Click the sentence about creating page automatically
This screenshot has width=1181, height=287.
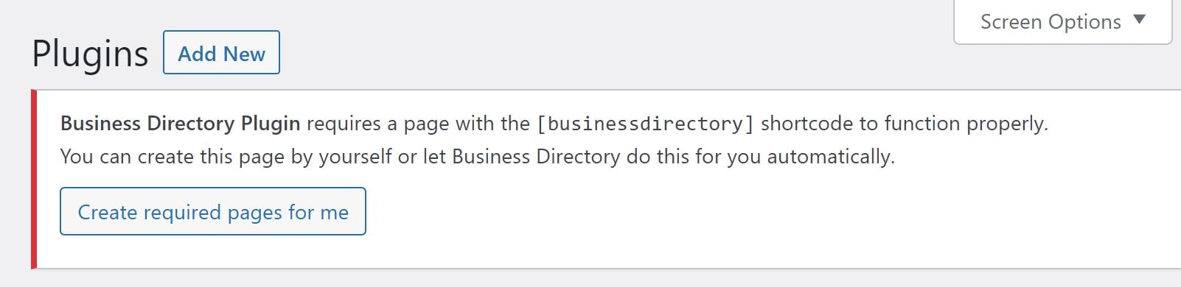click(477, 157)
